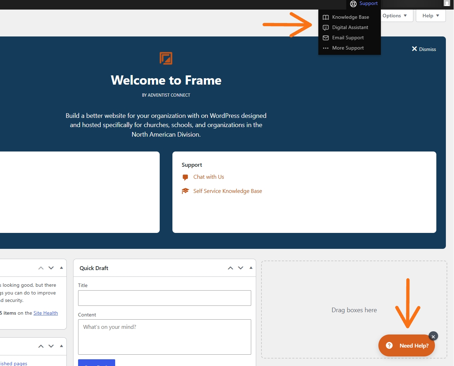The image size is (454, 366).
Task: Expand the Help dropdown tab
Action: (431, 16)
